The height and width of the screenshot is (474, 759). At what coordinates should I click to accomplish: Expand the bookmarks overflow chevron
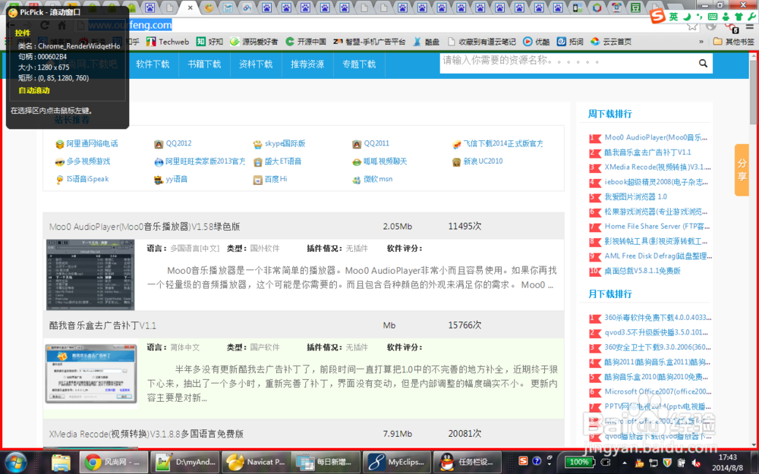point(701,42)
